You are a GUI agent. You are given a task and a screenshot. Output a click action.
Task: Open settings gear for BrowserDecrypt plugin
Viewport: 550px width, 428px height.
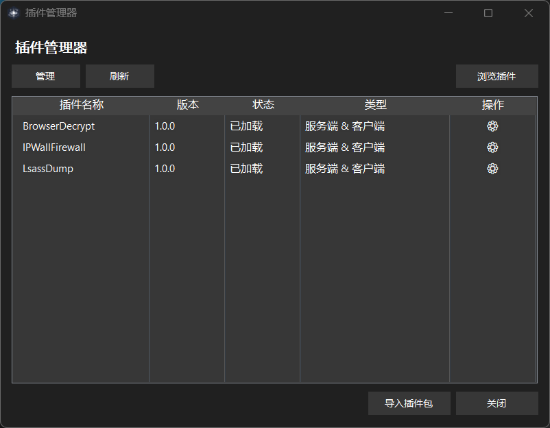click(x=492, y=126)
